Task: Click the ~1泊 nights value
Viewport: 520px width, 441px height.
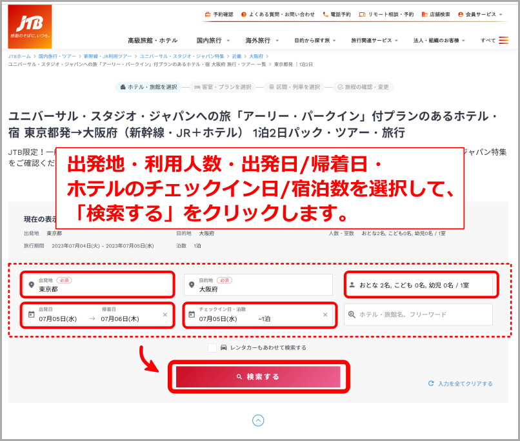Action: (265, 319)
